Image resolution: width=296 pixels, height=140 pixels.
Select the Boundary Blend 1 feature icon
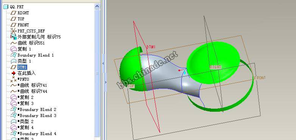13,55
